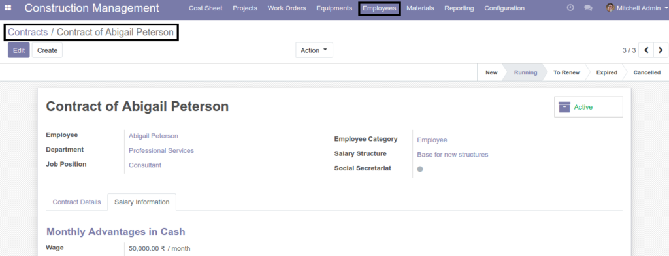The height and width of the screenshot is (256, 669).
Task: Open Base for new structures link
Action: tap(453, 155)
